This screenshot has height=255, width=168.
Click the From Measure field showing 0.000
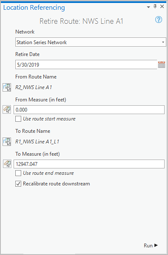(89, 109)
